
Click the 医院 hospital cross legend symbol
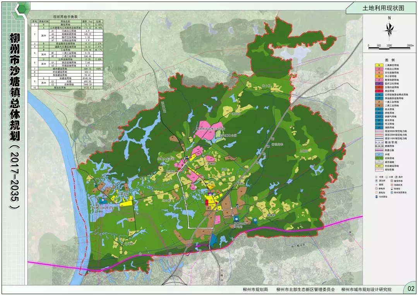click(377, 185)
